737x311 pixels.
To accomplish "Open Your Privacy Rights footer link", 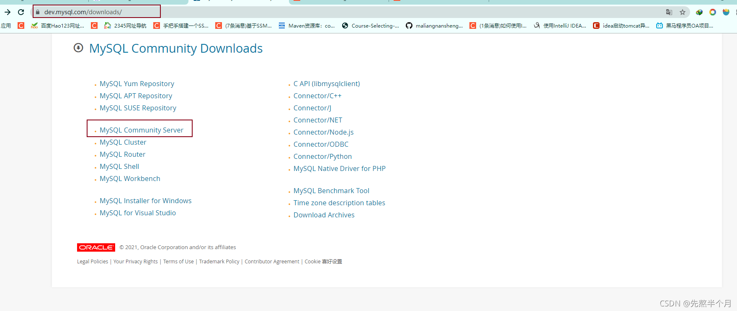I will click(136, 262).
